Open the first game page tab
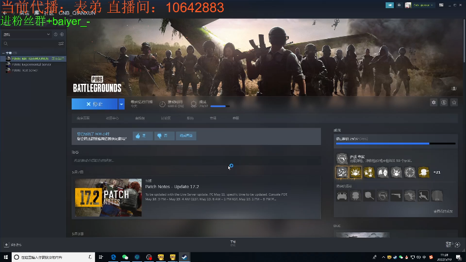This screenshot has height=262, width=466. pyautogui.click(x=83, y=118)
